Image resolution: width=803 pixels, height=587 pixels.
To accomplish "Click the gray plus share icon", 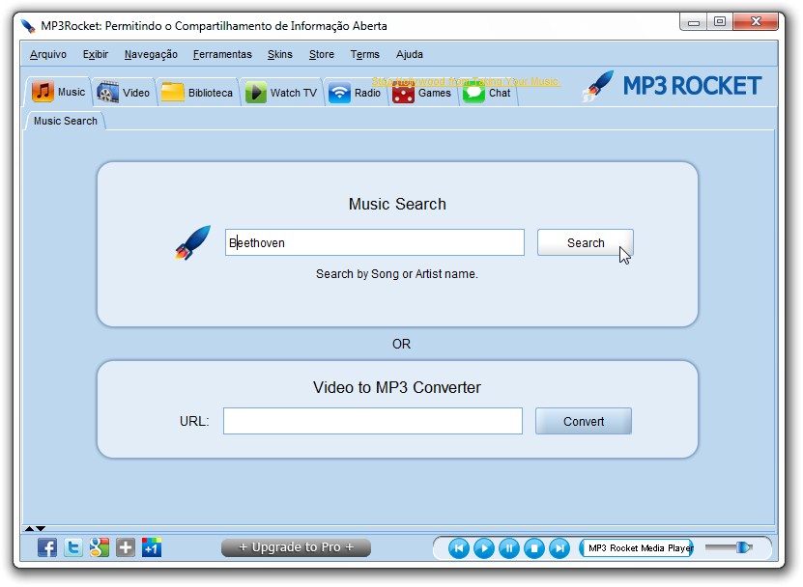I will pyautogui.click(x=126, y=547).
